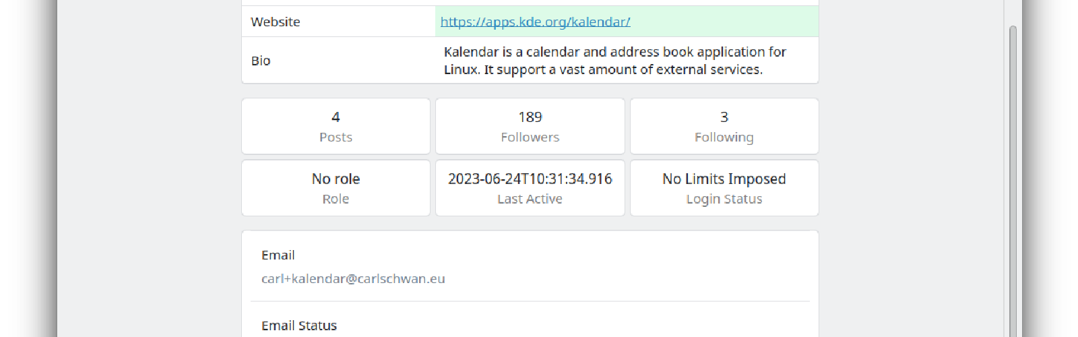Select the 189 followers count
This screenshot has height=337, width=1078.
click(x=530, y=117)
